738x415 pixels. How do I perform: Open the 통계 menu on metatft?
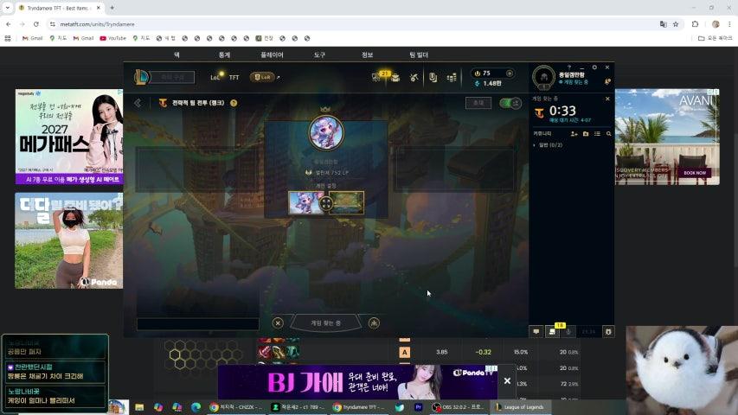(224, 55)
